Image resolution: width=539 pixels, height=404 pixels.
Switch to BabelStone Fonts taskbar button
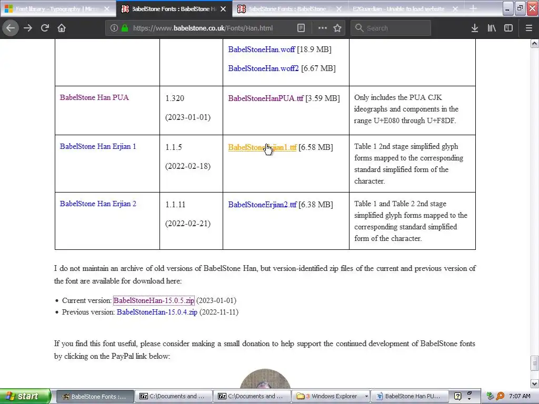[x=95, y=397]
